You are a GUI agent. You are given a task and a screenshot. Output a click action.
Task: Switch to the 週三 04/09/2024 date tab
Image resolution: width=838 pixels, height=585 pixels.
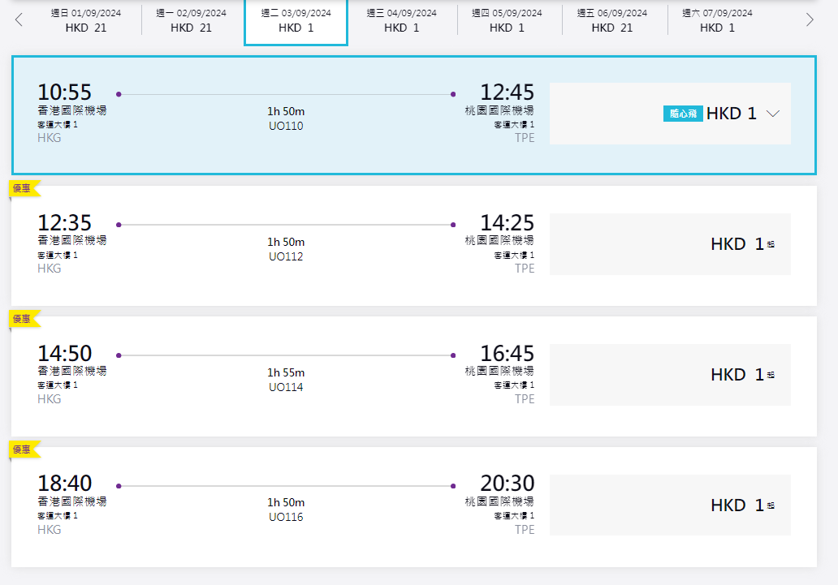[401, 20]
